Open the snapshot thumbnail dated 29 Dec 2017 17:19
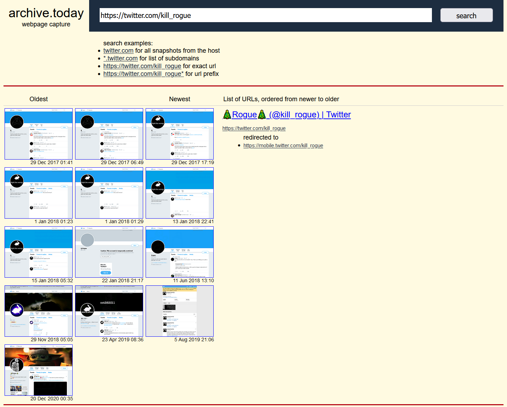The height and width of the screenshot is (407, 507). 180,134
